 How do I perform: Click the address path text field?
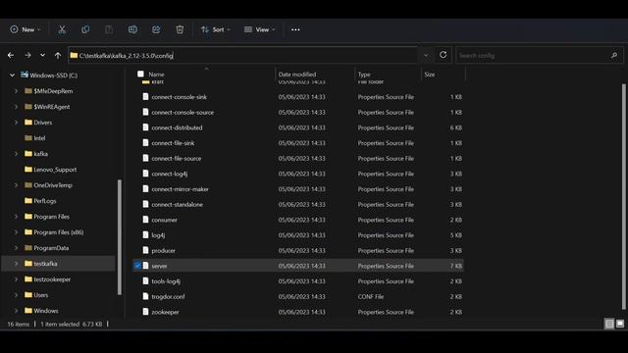pos(243,55)
